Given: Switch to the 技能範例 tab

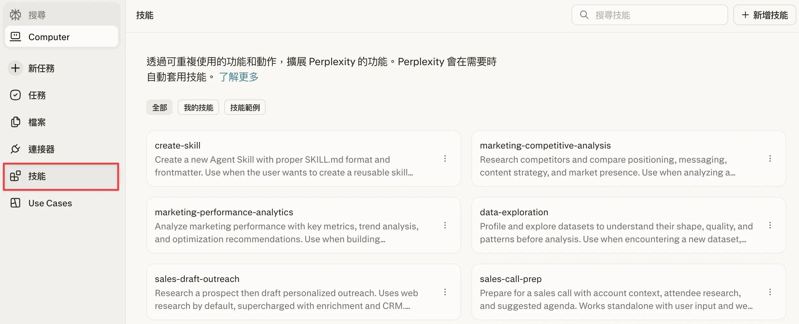Looking at the screenshot, I should 245,107.
